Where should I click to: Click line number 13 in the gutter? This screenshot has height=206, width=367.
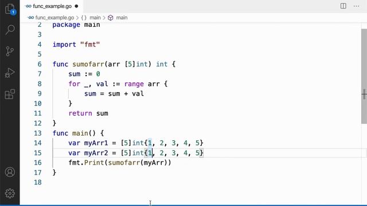[x=38, y=133]
